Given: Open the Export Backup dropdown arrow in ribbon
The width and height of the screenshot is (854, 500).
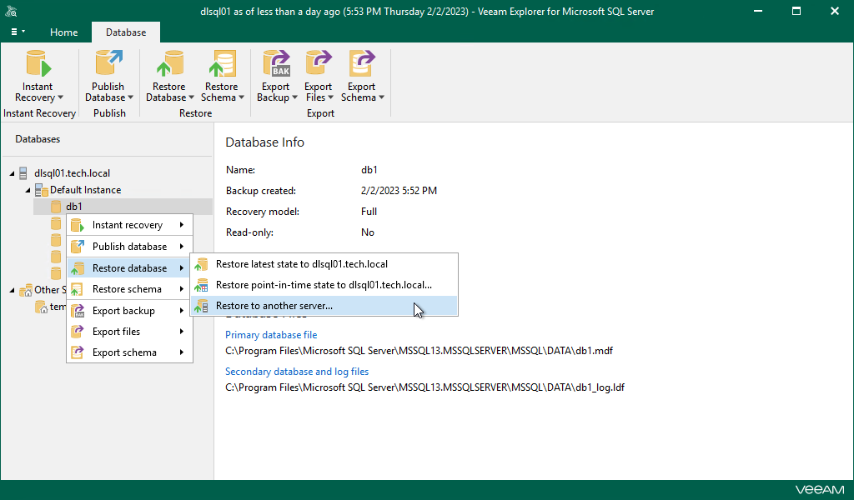Looking at the screenshot, I should pyautogui.click(x=295, y=97).
